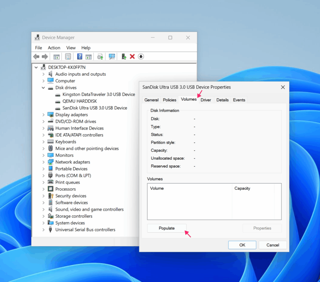This screenshot has height=282, width=320.
Task: Click the Security devices key icon
Action: click(51, 196)
